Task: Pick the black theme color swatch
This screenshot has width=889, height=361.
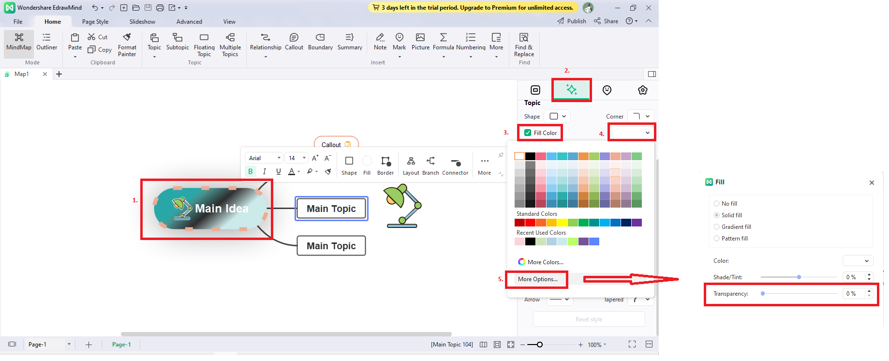Action: click(530, 156)
